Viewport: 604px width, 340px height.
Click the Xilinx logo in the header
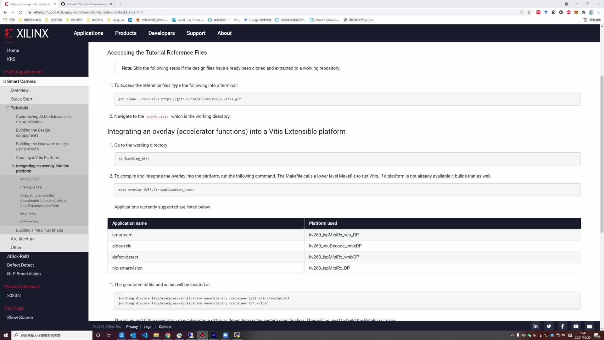[x=26, y=33]
